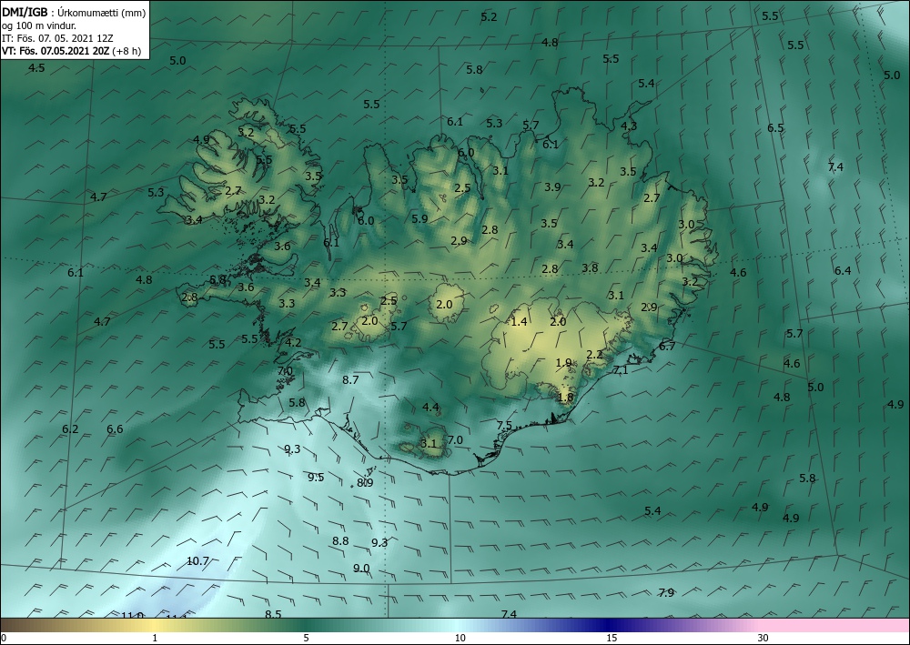Click the color scale label 30
Viewport: 910px width, 645px height.
(x=763, y=638)
